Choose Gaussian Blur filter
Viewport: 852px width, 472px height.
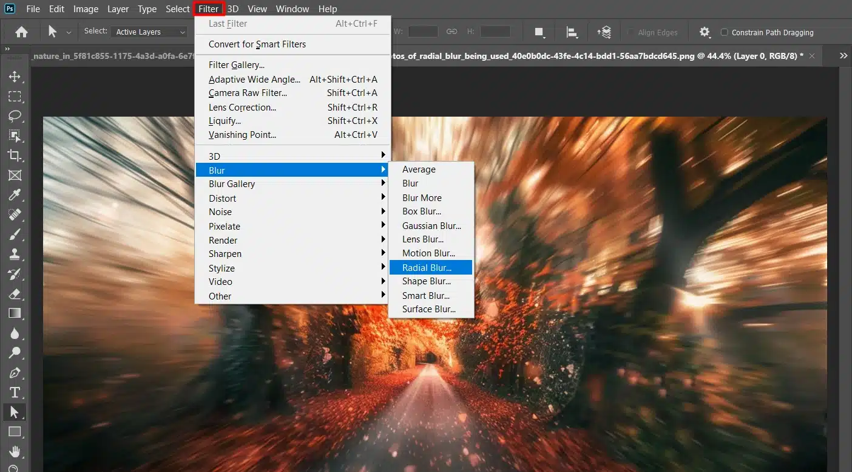(x=431, y=225)
